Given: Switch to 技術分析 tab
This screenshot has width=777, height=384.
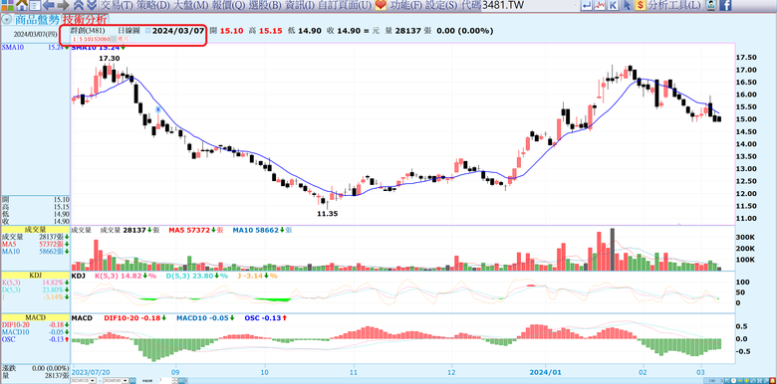Looking at the screenshot, I should pos(84,20).
